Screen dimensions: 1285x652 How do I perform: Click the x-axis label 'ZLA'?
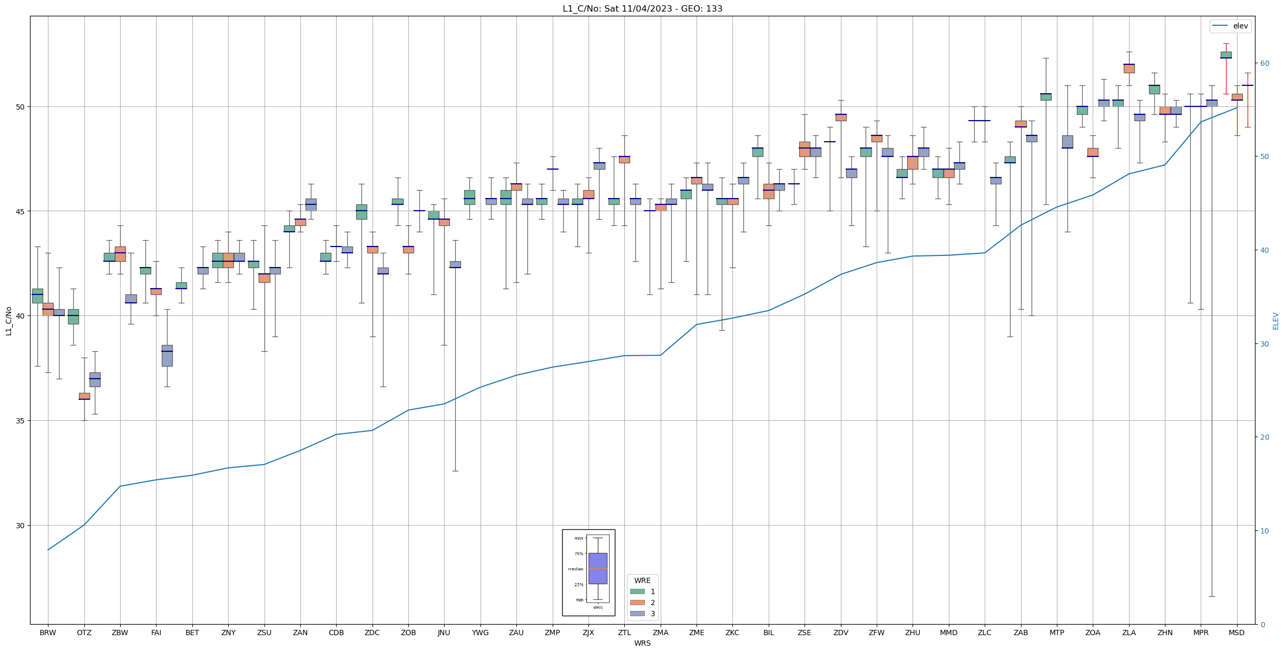point(1129,633)
